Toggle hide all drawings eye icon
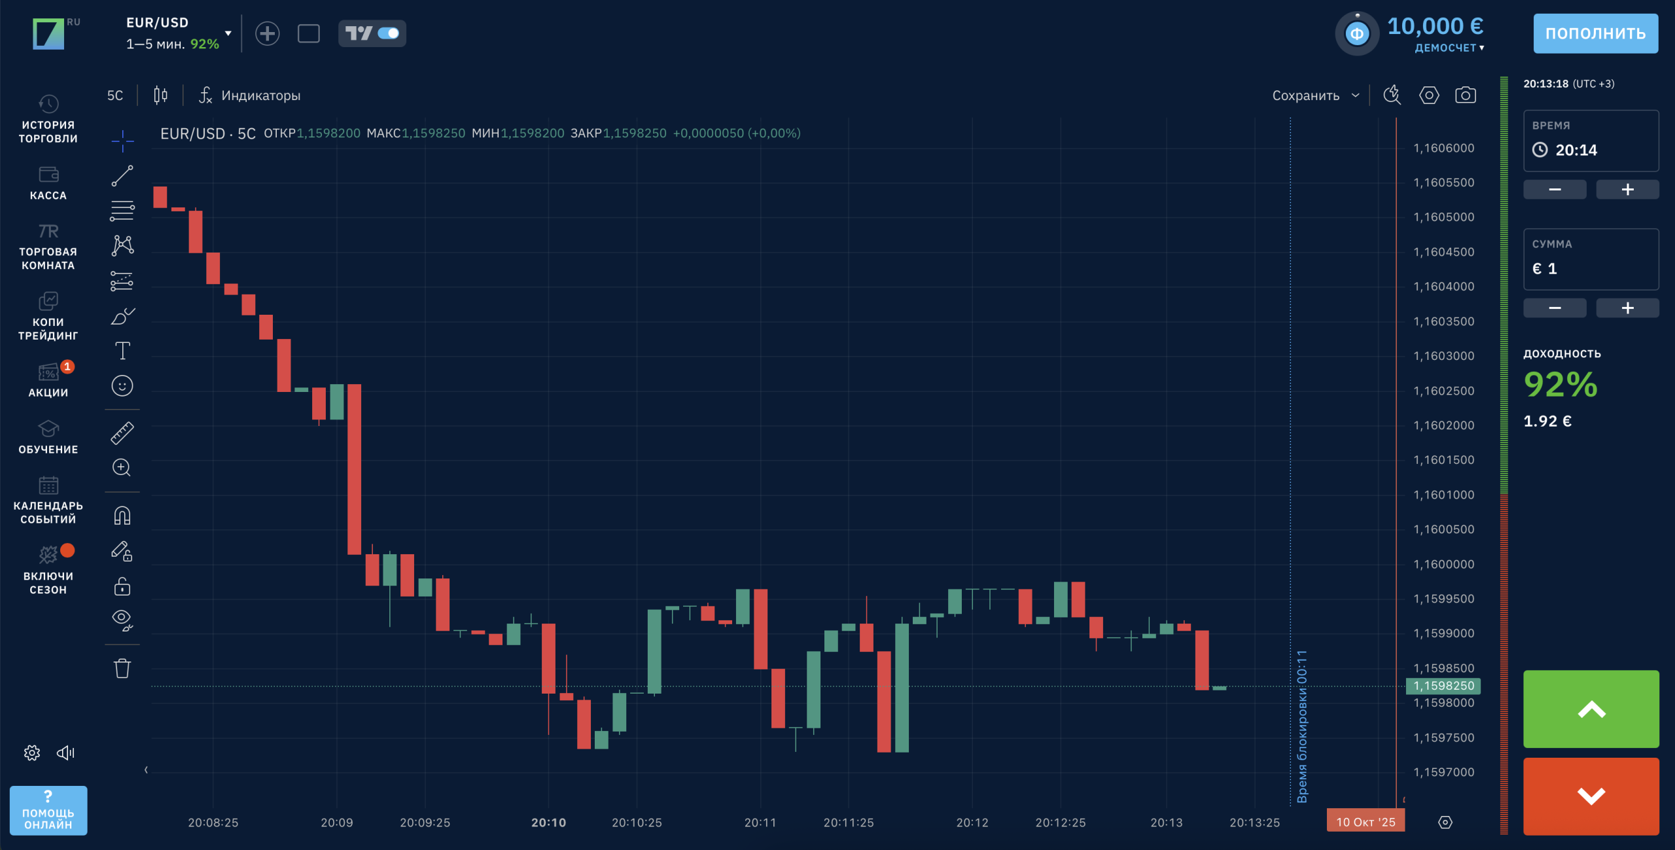Image resolution: width=1675 pixels, height=850 pixels. point(122,619)
